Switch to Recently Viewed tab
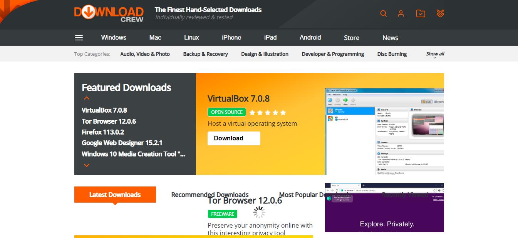518x238 pixels. (x=405, y=195)
